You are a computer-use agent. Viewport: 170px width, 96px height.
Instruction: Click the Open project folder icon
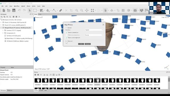coord(9,10)
